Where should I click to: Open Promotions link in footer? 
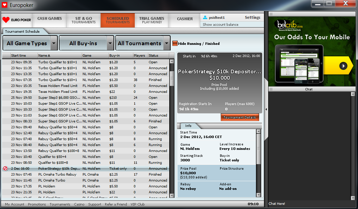(37, 204)
